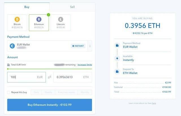Click the ETH Wallet deposit label
This screenshot has width=181, height=116.
coord(130,73)
